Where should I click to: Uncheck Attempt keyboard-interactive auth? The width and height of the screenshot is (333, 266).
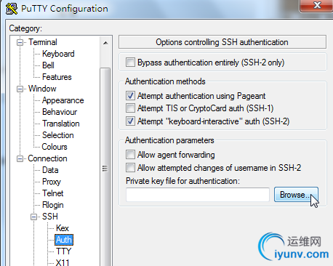point(130,121)
